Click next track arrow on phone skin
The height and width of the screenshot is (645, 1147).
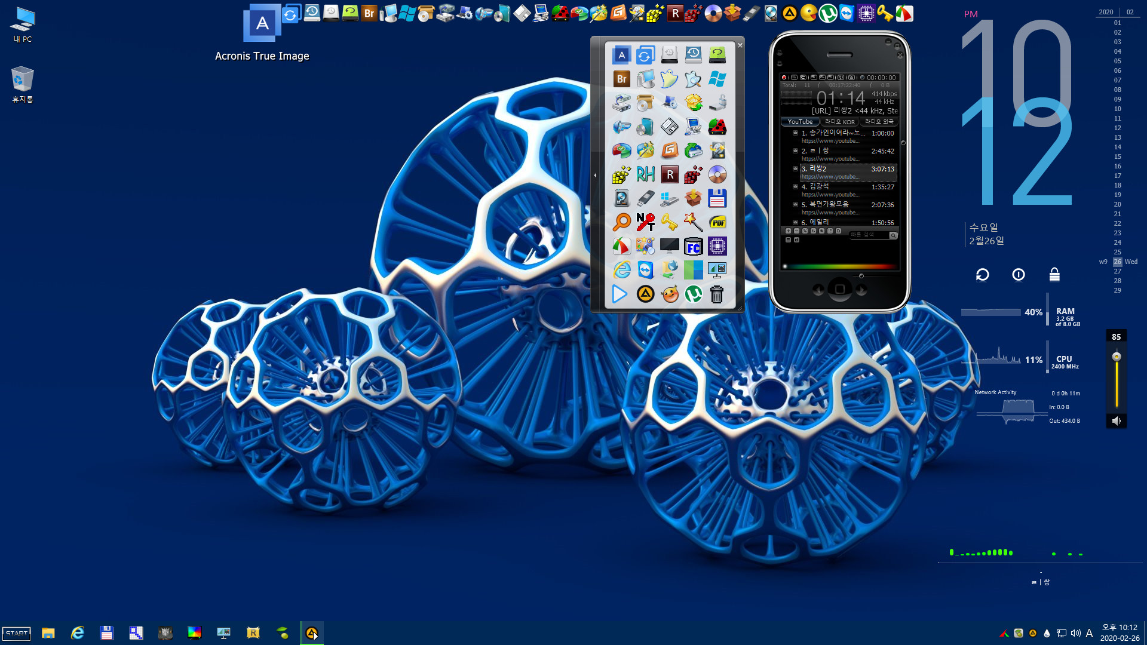click(x=861, y=290)
